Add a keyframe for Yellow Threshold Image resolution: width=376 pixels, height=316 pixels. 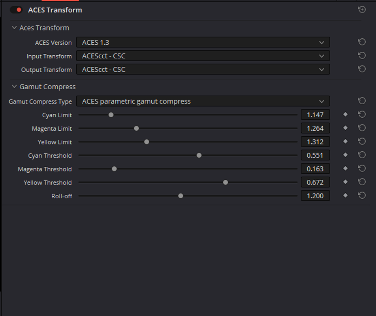[345, 182]
